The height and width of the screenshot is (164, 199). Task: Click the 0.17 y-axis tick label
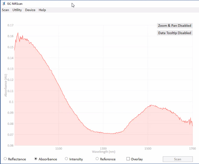[x=10, y=25]
